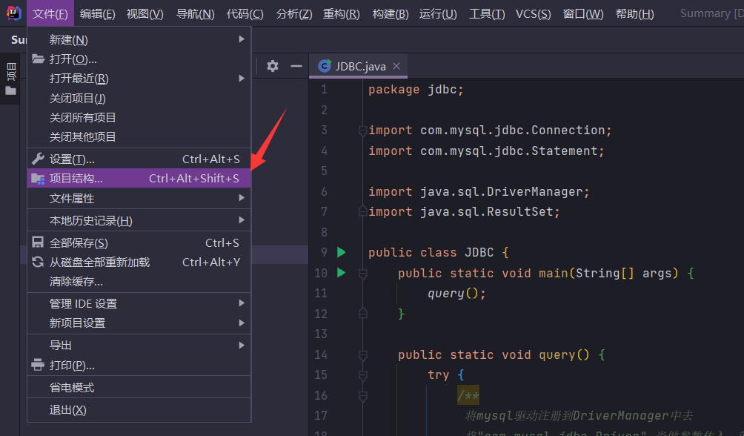Choose 关闭项目(J) from menu
The height and width of the screenshot is (436, 744).
pyautogui.click(x=139, y=98)
